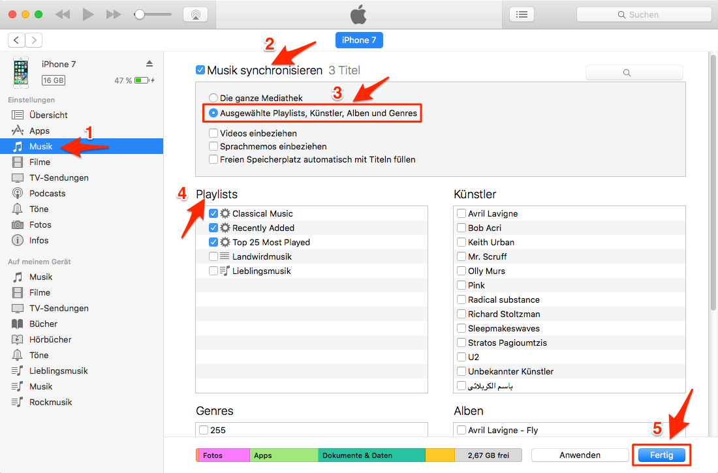Viewport: 718px width, 473px height.
Task: Click the volume slider knob
Action: click(139, 14)
